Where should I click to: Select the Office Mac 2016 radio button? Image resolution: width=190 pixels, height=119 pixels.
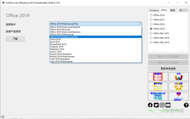[151, 38]
